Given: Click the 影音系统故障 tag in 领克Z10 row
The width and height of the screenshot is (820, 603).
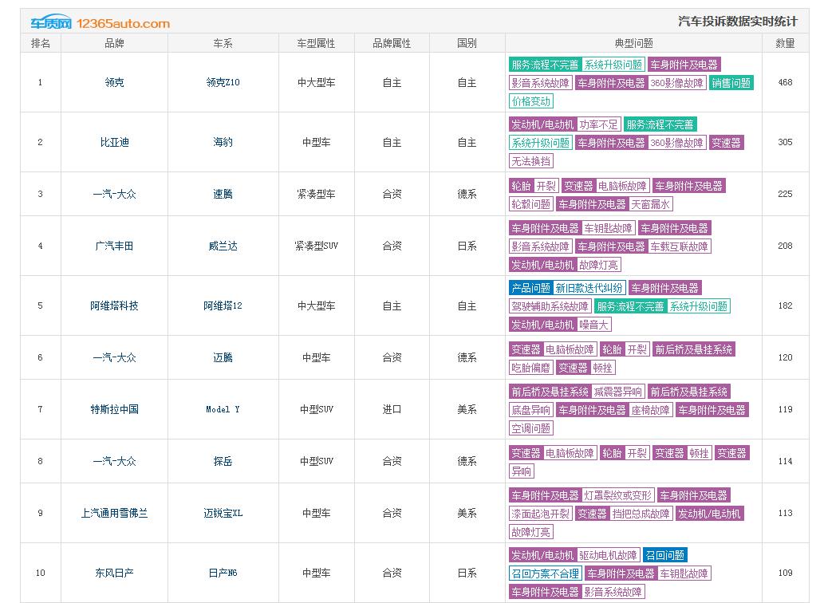Looking at the screenshot, I should click(540, 83).
